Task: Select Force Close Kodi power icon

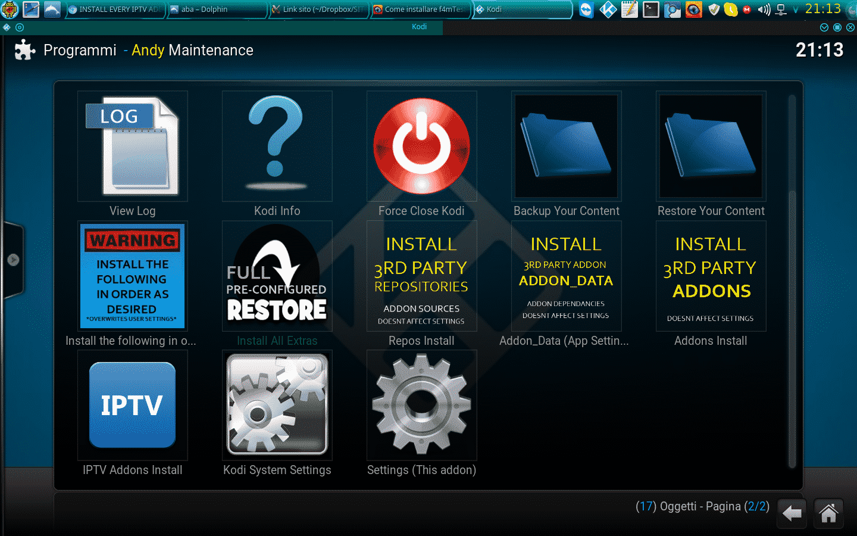Action: (422, 147)
